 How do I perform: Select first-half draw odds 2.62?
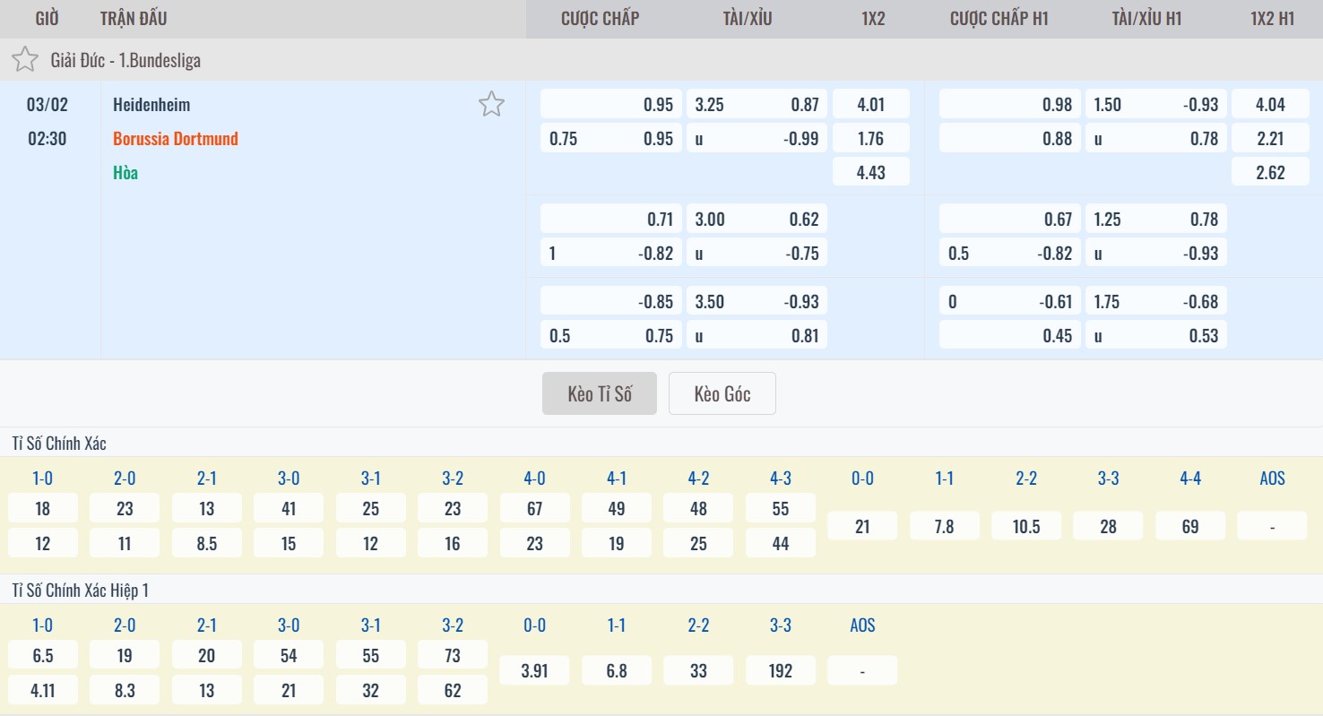(x=1269, y=172)
